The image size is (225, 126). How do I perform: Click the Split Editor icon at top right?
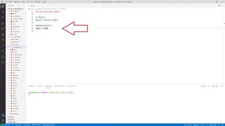click(x=219, y=6)
